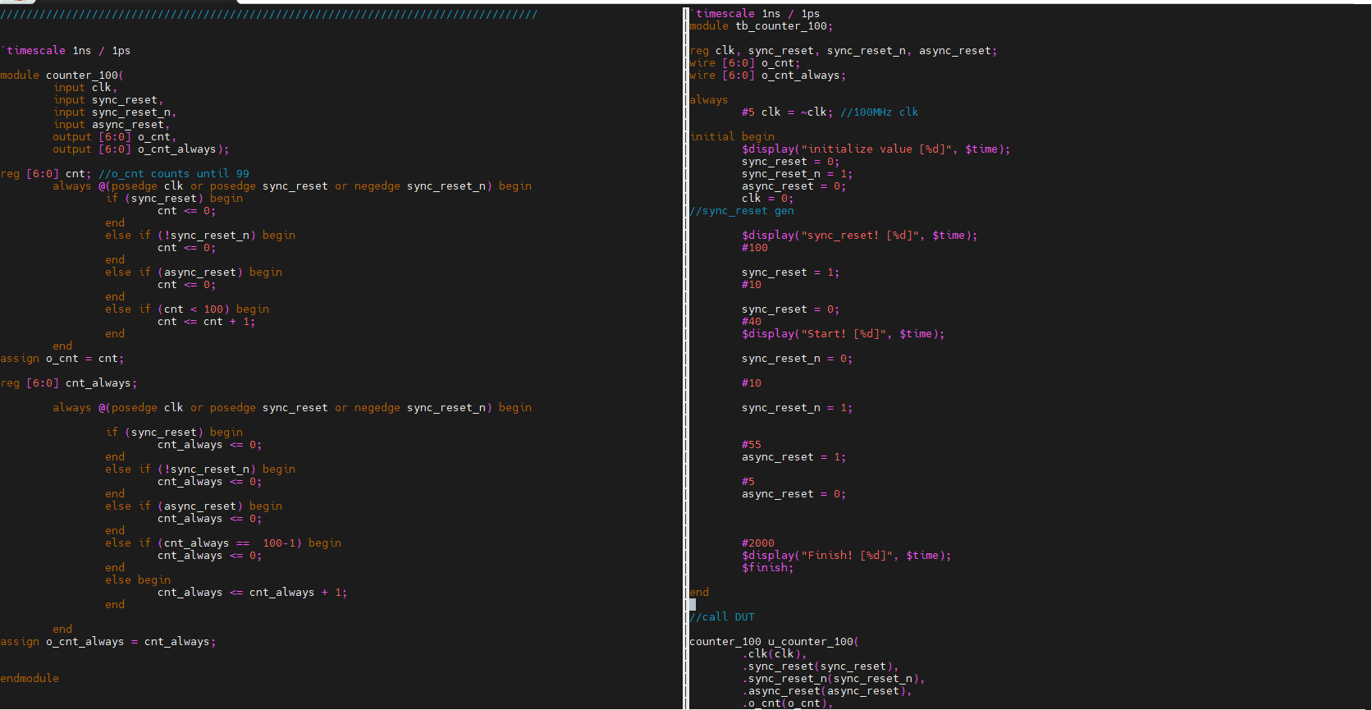The width and height of the screenshot is (1372, 710).
Task: Click the '#2000' delay line
Action: click(758, 543)
